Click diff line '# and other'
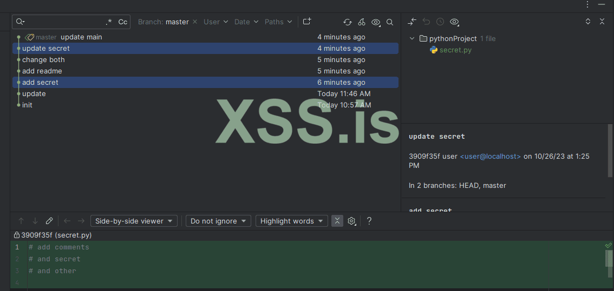 coord(53,270)
